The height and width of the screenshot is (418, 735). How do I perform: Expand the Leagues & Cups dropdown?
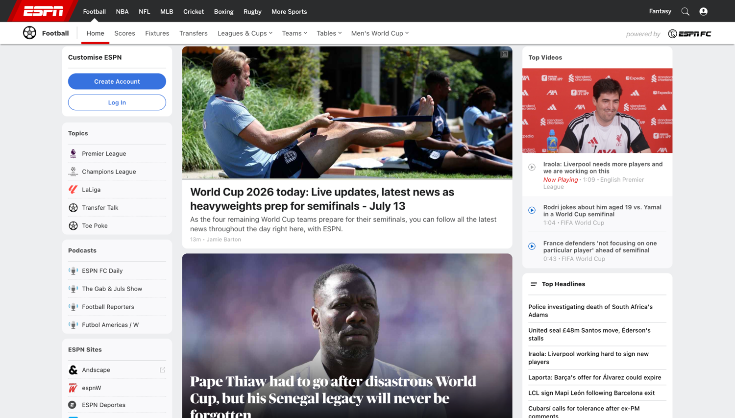click(x=245, y=33)
